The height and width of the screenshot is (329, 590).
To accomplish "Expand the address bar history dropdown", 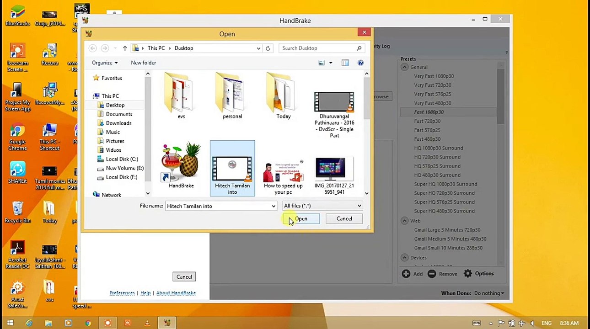I will coord(258,48).
